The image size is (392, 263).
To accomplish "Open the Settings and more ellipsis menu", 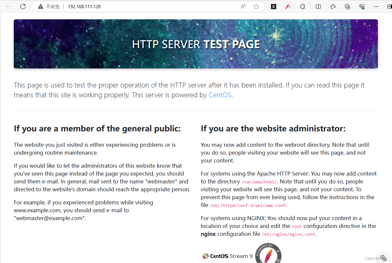I will tap(376, 7).
